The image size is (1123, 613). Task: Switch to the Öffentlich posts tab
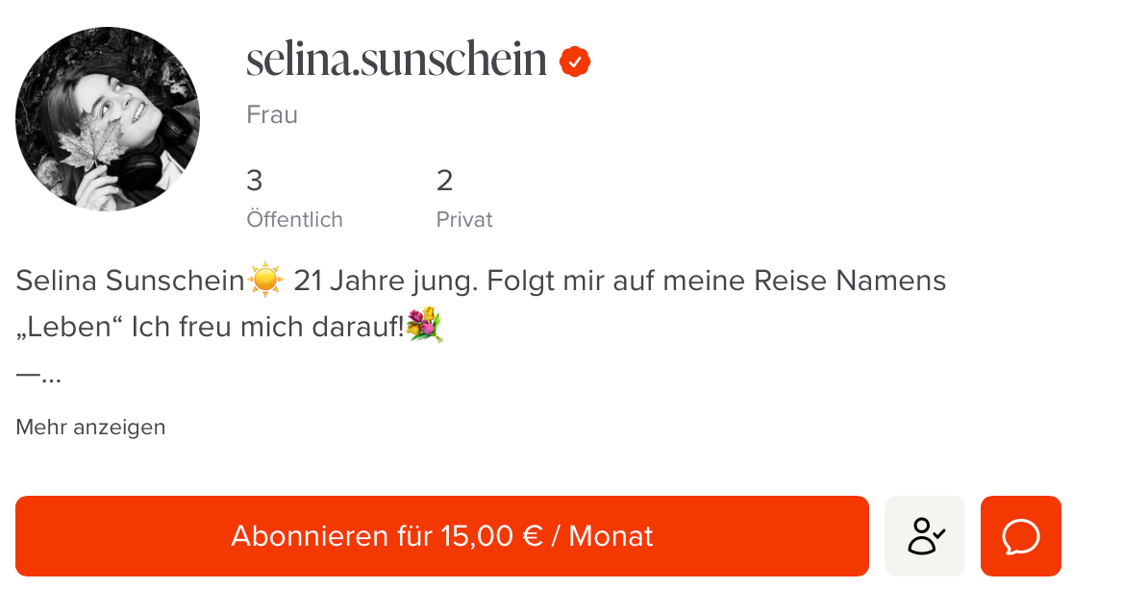294,219
